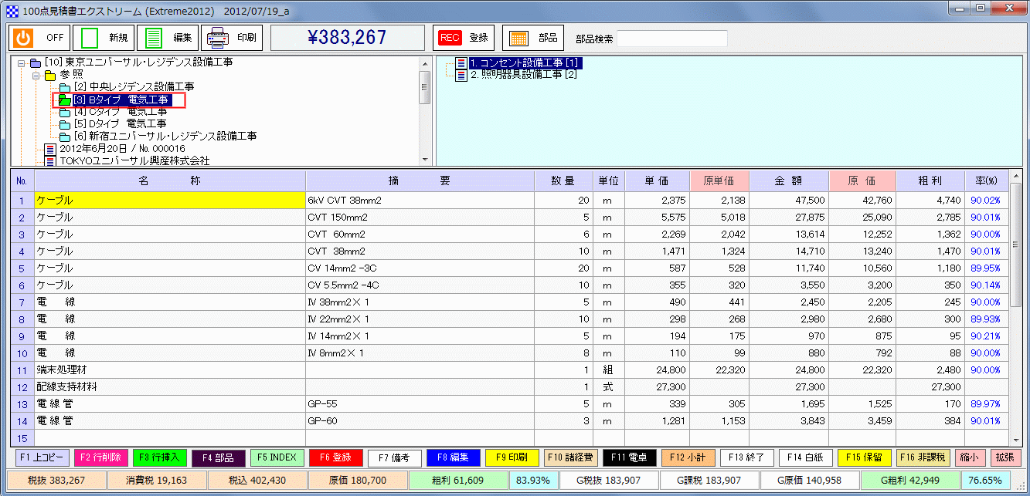
Task: Click the 印刷 printer icon
Action: click(x=219, y=36)
